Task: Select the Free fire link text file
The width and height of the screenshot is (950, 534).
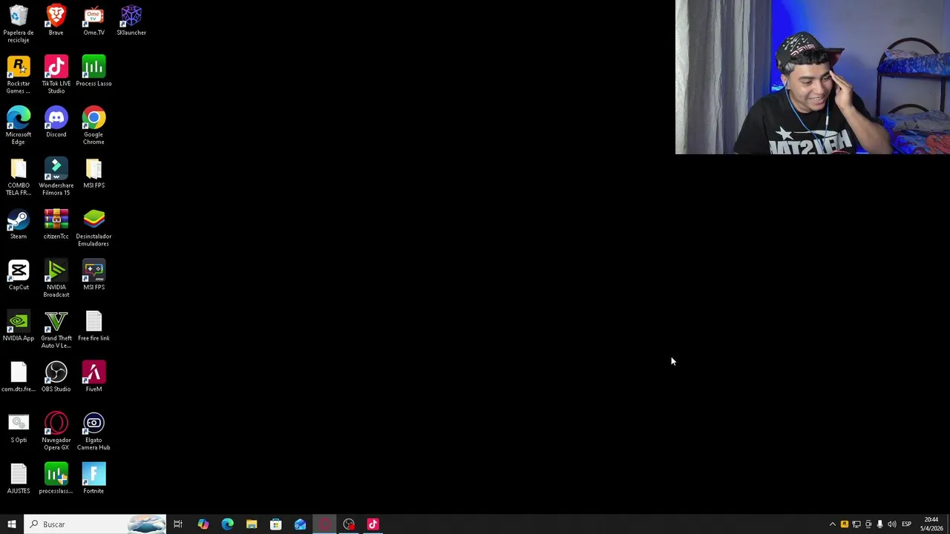Action: [x=94, y=326]
